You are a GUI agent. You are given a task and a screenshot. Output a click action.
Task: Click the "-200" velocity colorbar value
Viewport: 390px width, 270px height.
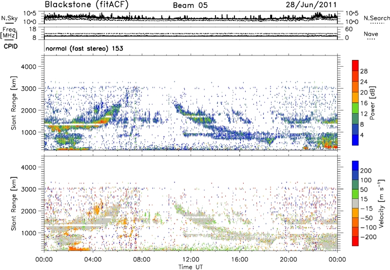pos(368,237)
